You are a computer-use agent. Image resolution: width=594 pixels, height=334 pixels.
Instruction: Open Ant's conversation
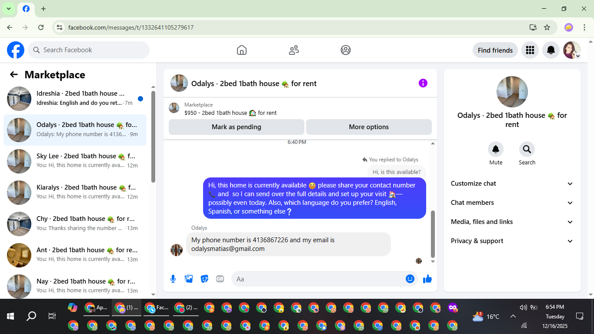[75, 255]
